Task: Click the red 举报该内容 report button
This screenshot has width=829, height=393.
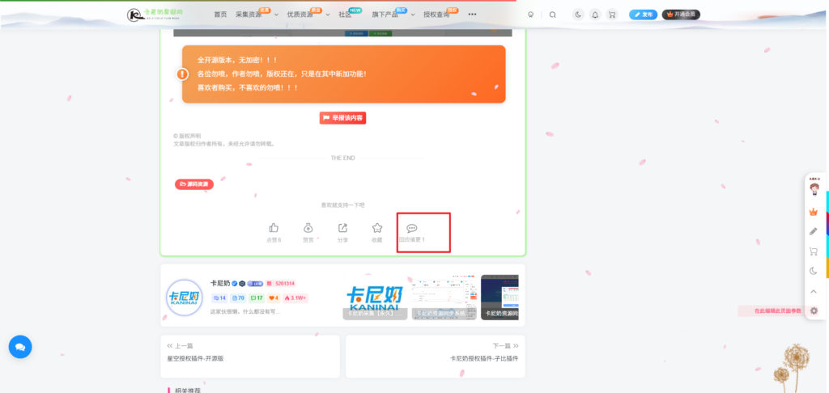Action: tap(342, 118)
